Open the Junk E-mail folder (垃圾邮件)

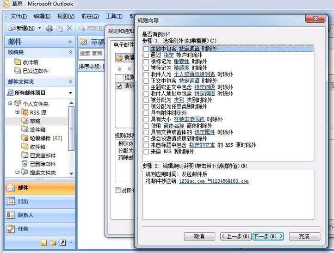pyautogui.click(x=40, y=138)
